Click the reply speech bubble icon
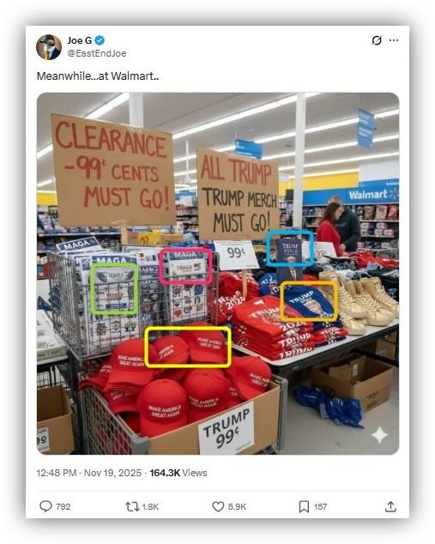Image resolution: width=435 pixels, height=544 pixels. [x=45, y=506]
